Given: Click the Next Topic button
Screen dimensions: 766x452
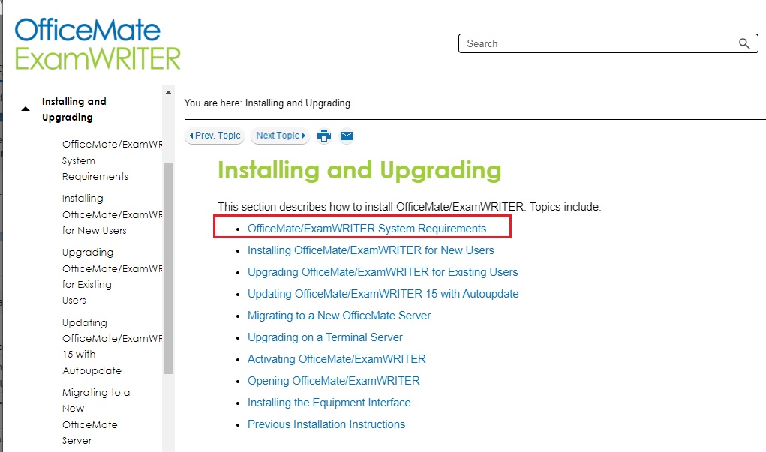Looking at the screenshot, I should click(279, 136).
